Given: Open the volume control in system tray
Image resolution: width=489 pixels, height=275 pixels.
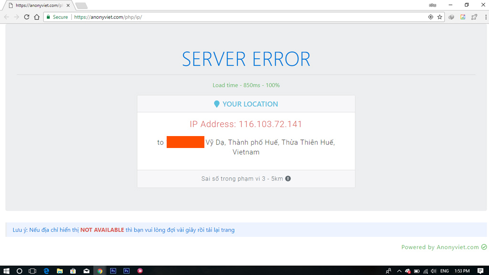Looking at the screenshot, I should coord(433,271).
